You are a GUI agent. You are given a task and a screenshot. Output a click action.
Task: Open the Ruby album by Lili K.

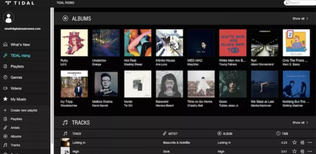[x=74, y=43]
